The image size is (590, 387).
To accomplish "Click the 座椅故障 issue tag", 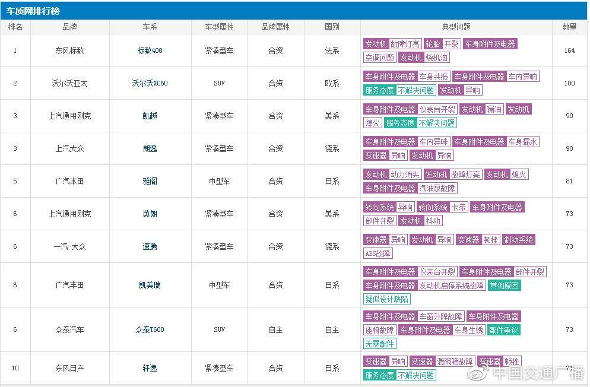I will pyautogui.click(x=380, y=330).
